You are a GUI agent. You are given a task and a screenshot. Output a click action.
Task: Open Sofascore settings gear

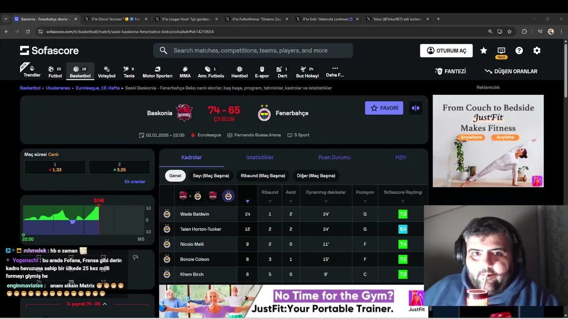click(x=537, y=51)
